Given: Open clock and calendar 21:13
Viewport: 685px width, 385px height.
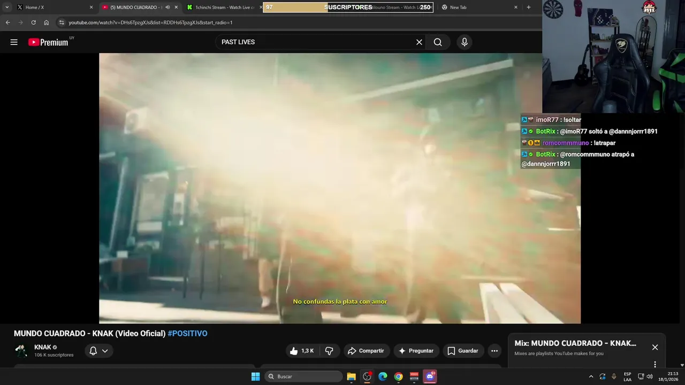Looking at the screenshot, I should tap(668, 376).
